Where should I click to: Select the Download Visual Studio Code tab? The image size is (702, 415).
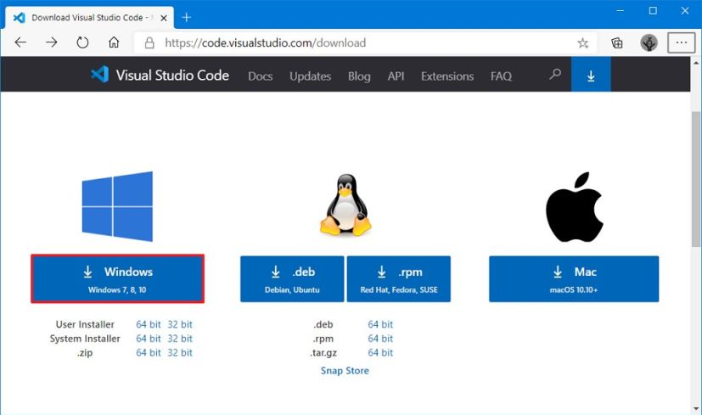tap(89, 18)
